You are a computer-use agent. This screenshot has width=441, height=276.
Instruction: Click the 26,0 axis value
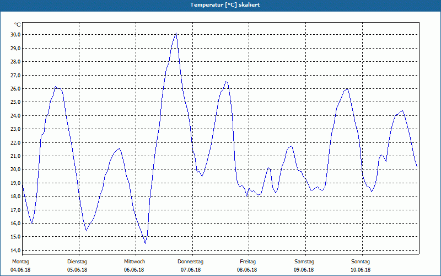(x=15, y=88)
